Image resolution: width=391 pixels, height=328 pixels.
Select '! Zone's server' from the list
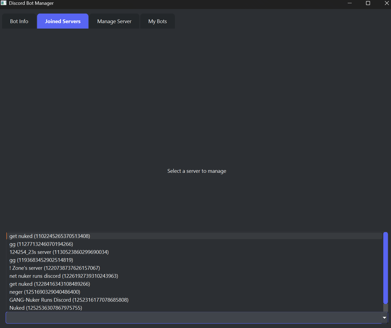click(x=54, y=268)
